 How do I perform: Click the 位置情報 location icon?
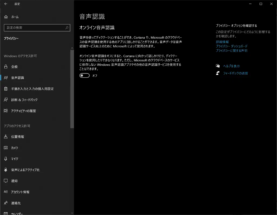point(6,137)
